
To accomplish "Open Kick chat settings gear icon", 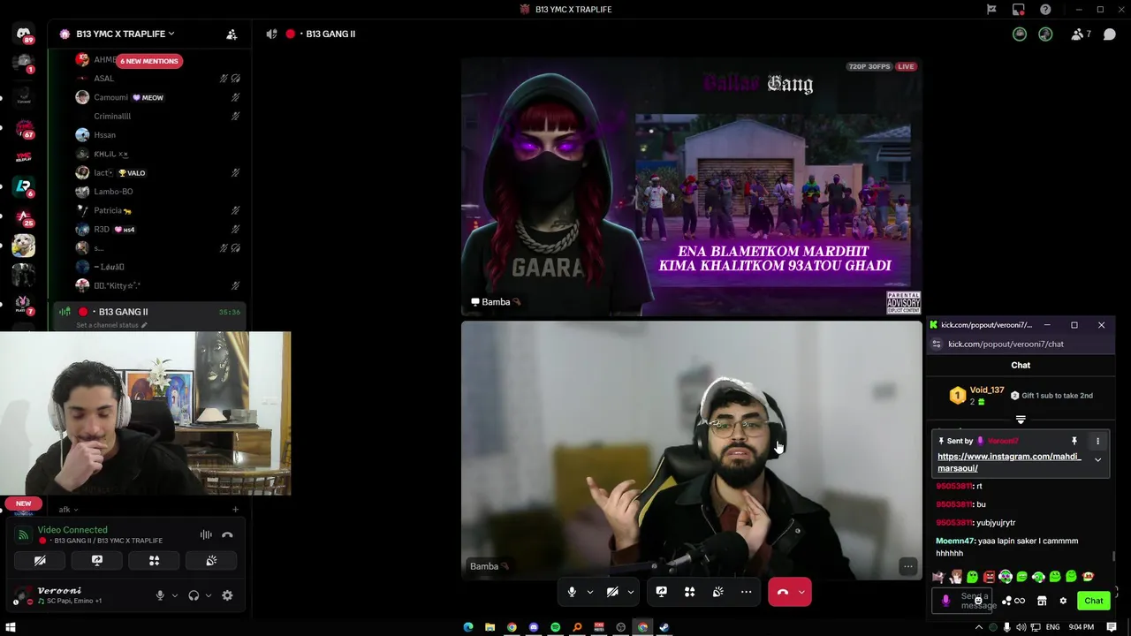I will (x=1063, y=601).
